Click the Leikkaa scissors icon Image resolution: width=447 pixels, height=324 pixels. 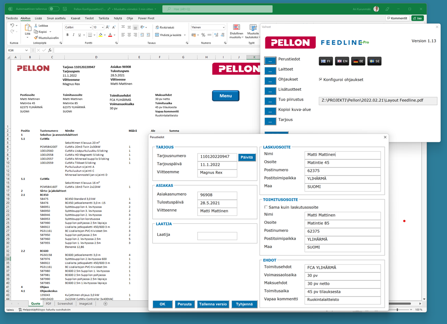(x=36, y=26)
